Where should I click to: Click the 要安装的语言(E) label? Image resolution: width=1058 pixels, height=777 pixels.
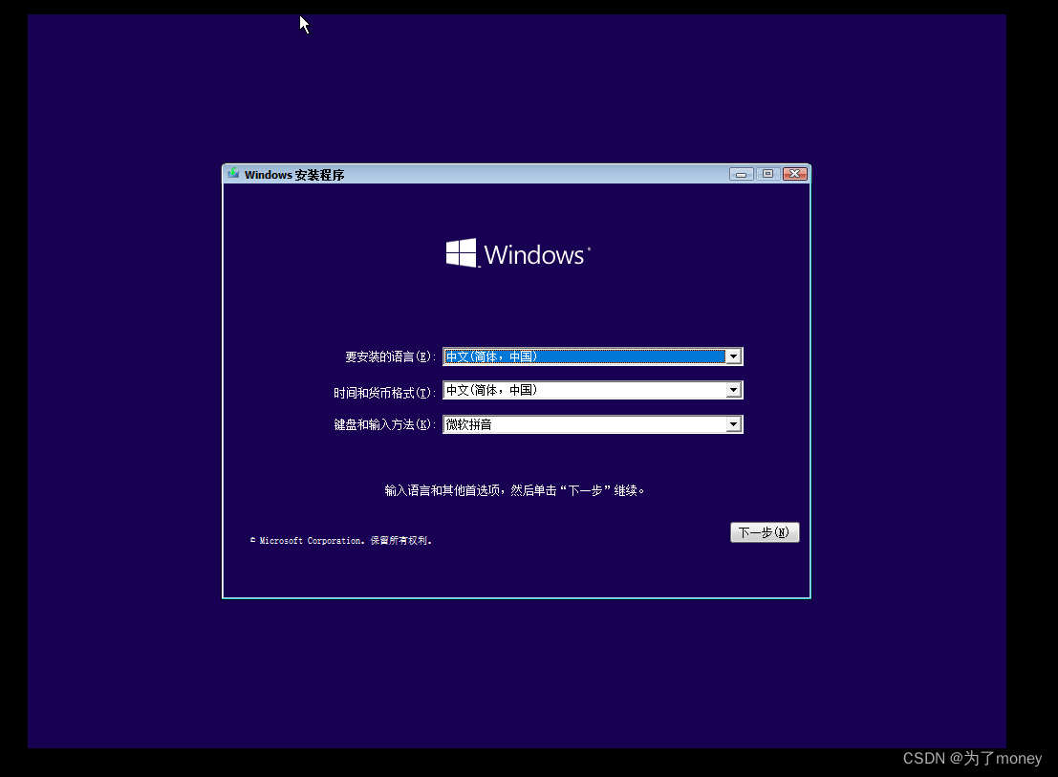pyautogui.click(x=390, y=356)
